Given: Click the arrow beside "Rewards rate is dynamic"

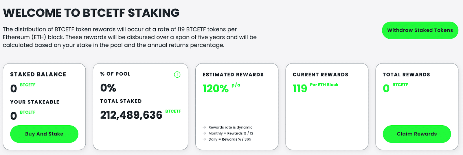Looking at the screenshot, I should click(x=204, y=127).
